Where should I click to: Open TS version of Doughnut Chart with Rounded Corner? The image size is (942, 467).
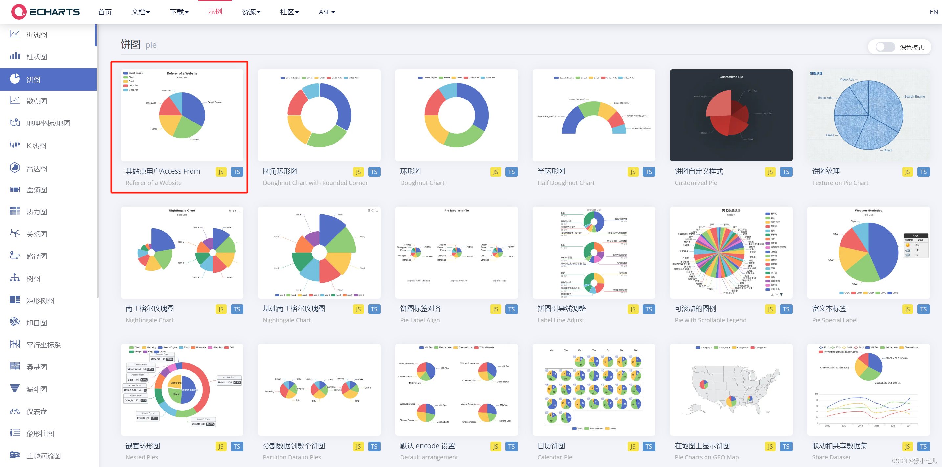(x=374, y=172)
